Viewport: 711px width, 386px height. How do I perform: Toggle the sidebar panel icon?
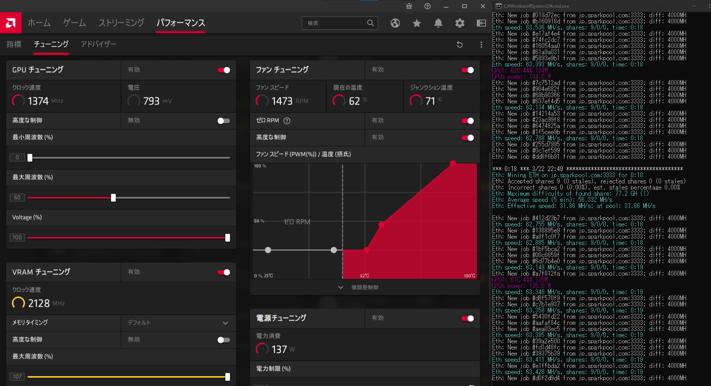[481, 23]
